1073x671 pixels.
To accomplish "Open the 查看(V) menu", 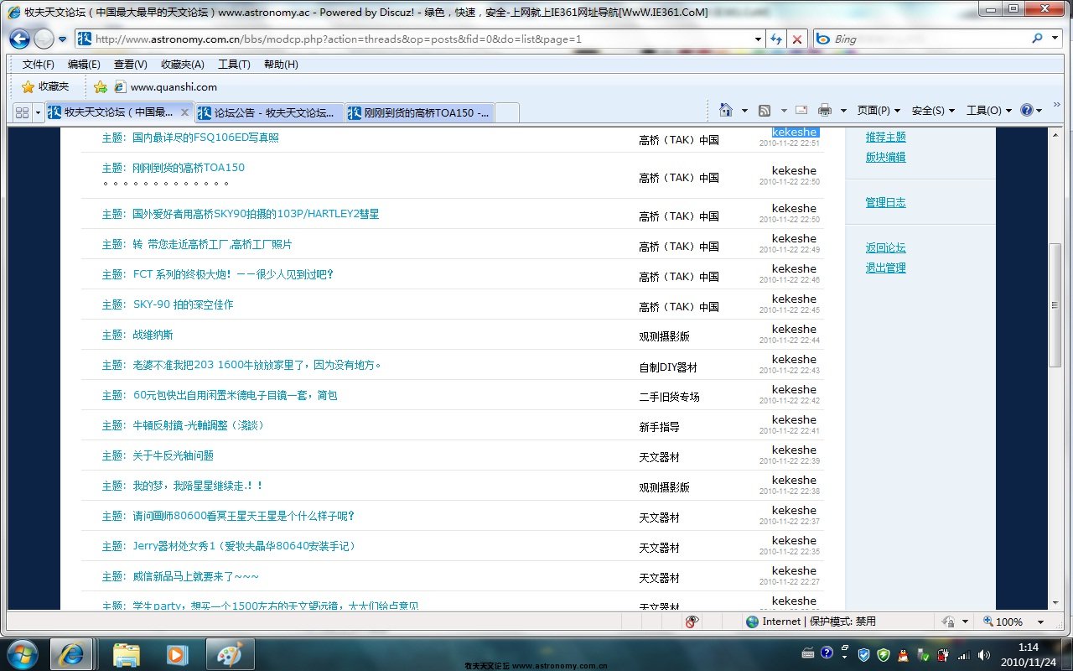I will [x=130, y=65].
